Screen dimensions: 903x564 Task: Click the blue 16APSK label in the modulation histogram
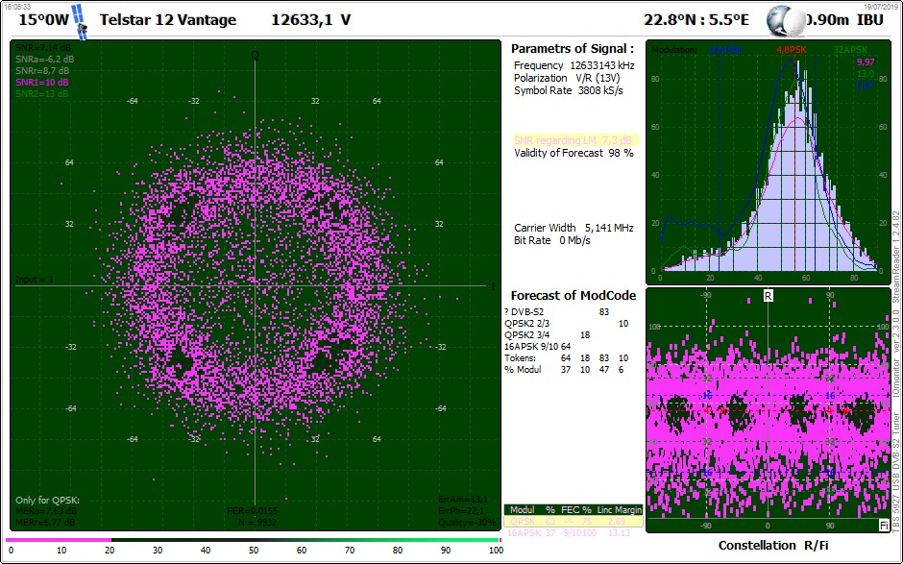[x=725, y=50]
